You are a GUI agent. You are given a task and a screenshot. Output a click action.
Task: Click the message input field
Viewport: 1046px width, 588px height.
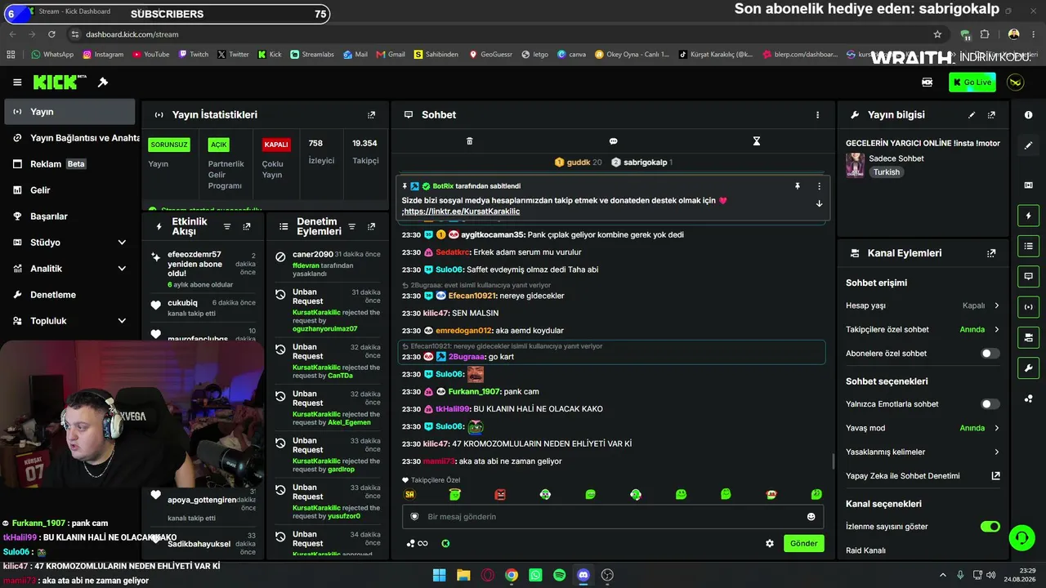tap(613, 516)
